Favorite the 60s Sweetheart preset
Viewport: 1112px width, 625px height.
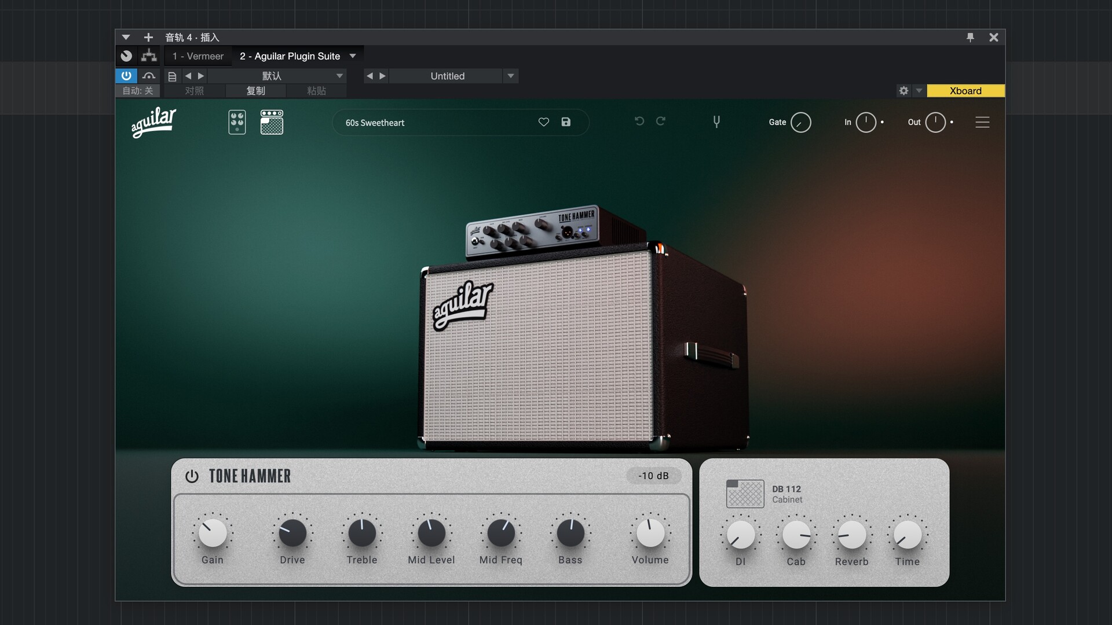(543, 122)
